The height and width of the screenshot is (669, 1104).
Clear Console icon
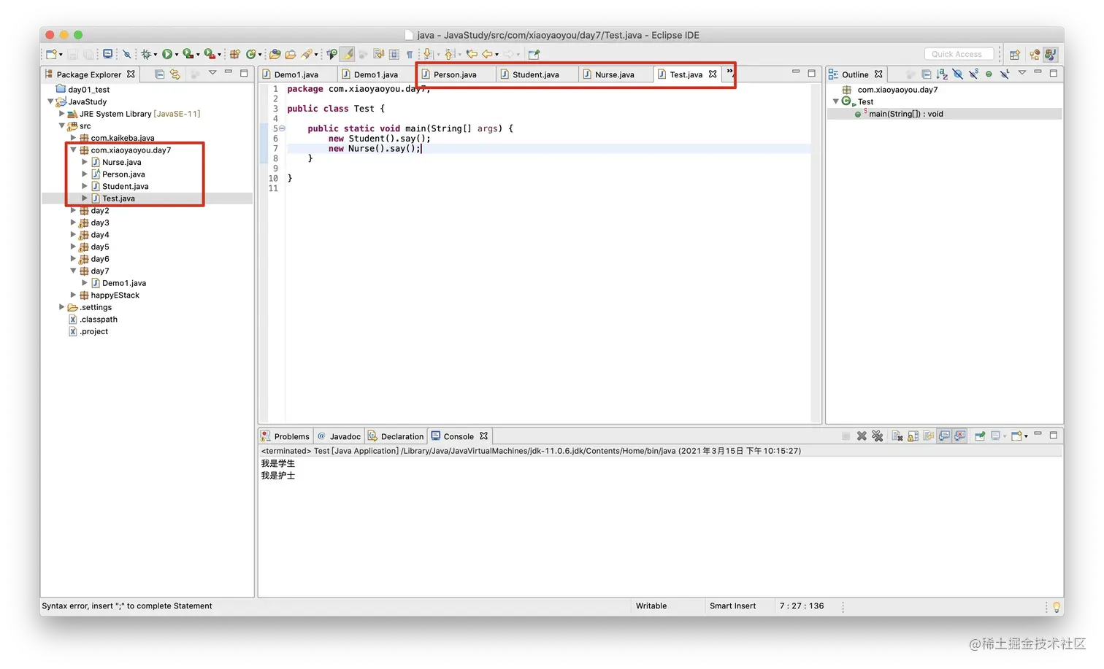click(x=897, y=436)
